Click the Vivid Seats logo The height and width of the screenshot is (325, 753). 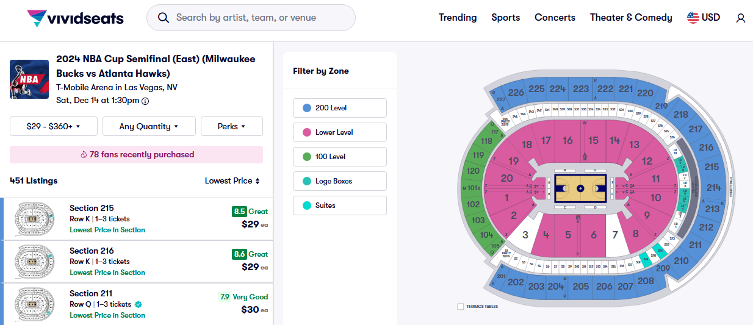pyautogui.click(x=75, y=18)
